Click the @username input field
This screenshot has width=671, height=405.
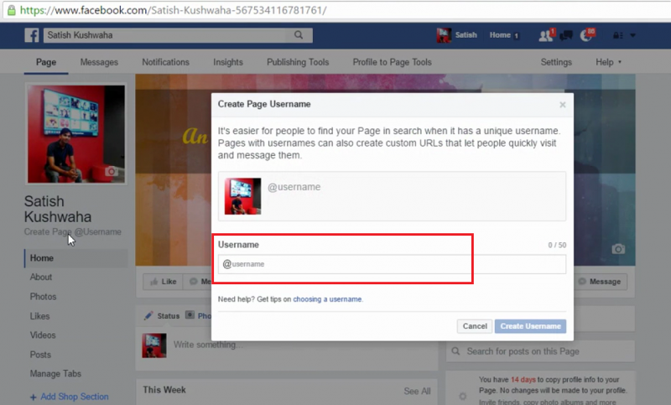click(392, 264)
